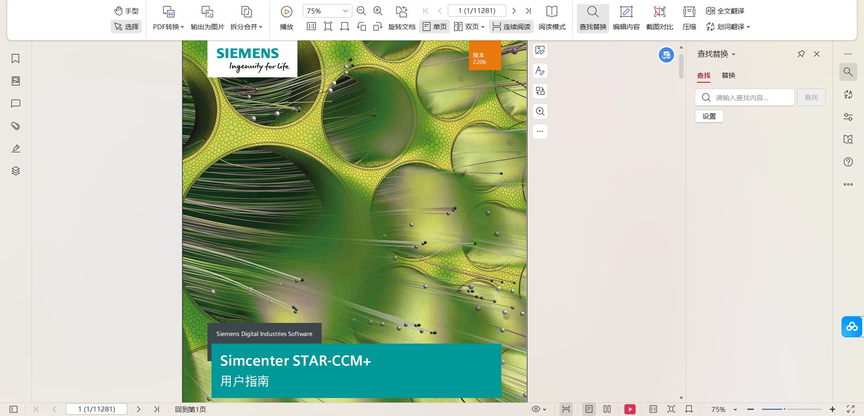Screen dimensions: 864x416
Task: Click the 查找 search button
Action: coord(811,98)
